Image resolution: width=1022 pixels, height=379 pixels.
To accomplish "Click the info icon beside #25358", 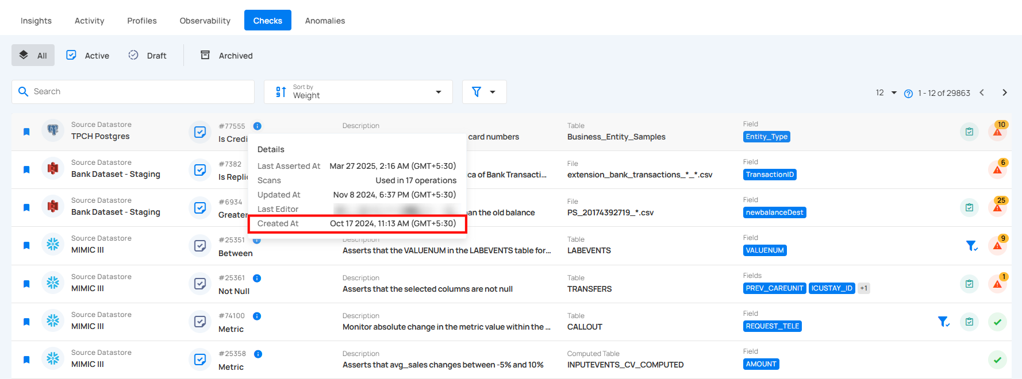I will [x=258, y=354].
